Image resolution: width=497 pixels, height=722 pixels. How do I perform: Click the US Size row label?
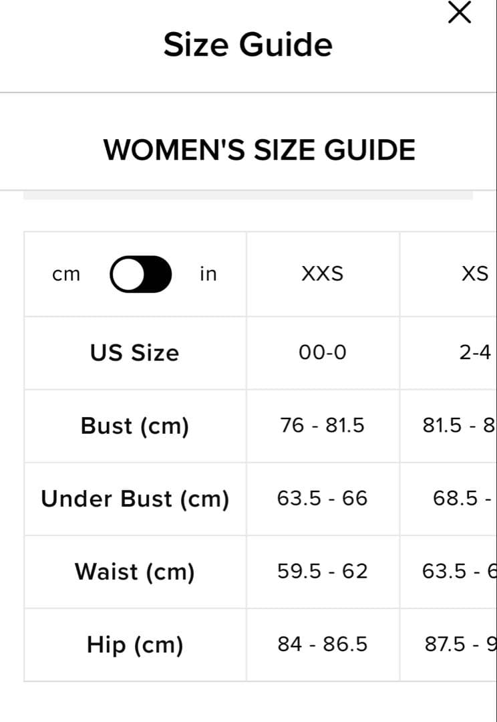coord(135,353)
